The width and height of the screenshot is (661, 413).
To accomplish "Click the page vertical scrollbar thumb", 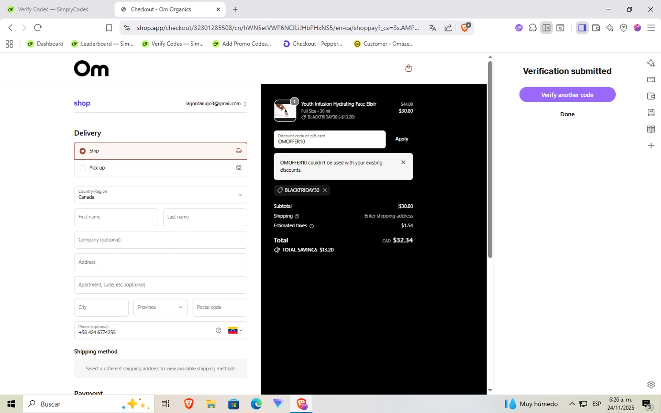I will point(490,159).
